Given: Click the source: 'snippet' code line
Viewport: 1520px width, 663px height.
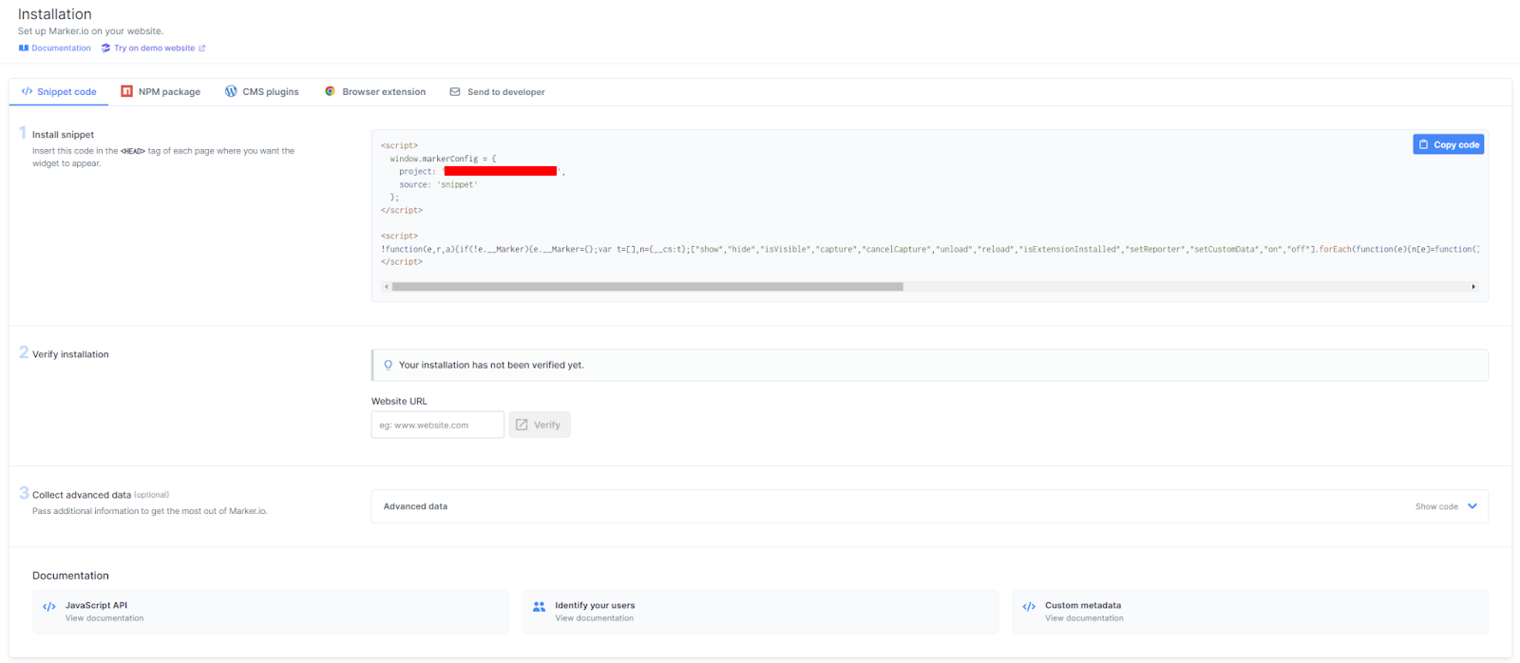Looking at the screenshot, I should [438, 184].
